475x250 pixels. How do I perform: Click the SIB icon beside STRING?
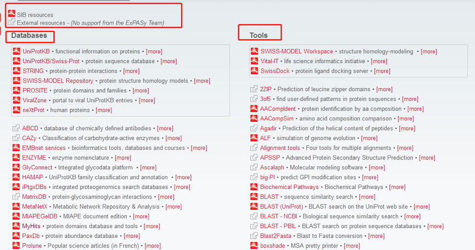[x=16, y=71]
